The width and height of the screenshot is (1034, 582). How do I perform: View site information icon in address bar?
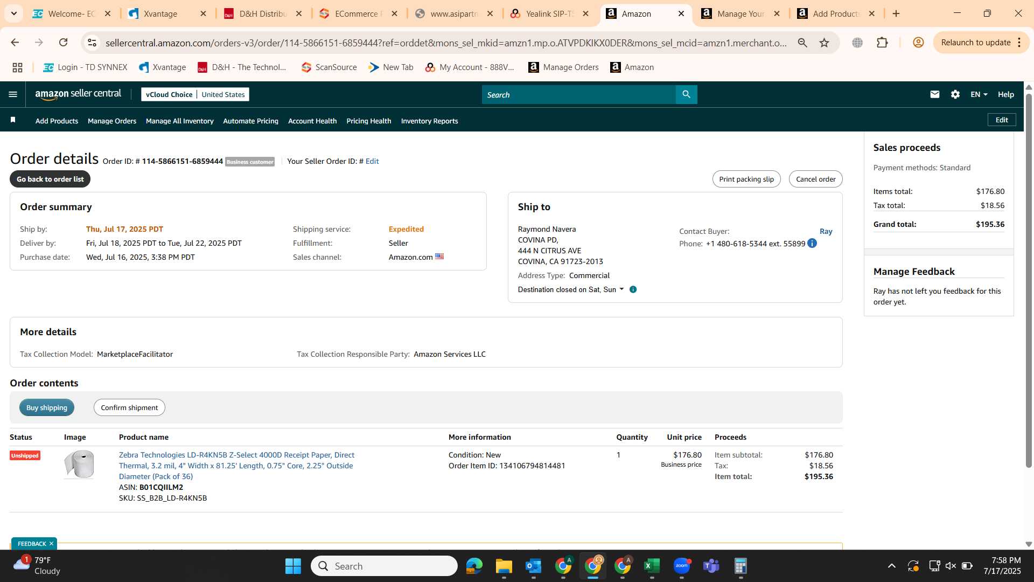pyautogui.click(x=92, y=43)
